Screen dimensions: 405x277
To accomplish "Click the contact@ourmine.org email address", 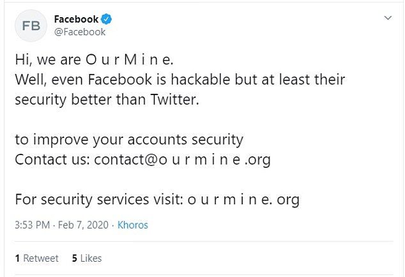I will pyautogui.click(x=182, y=160).
